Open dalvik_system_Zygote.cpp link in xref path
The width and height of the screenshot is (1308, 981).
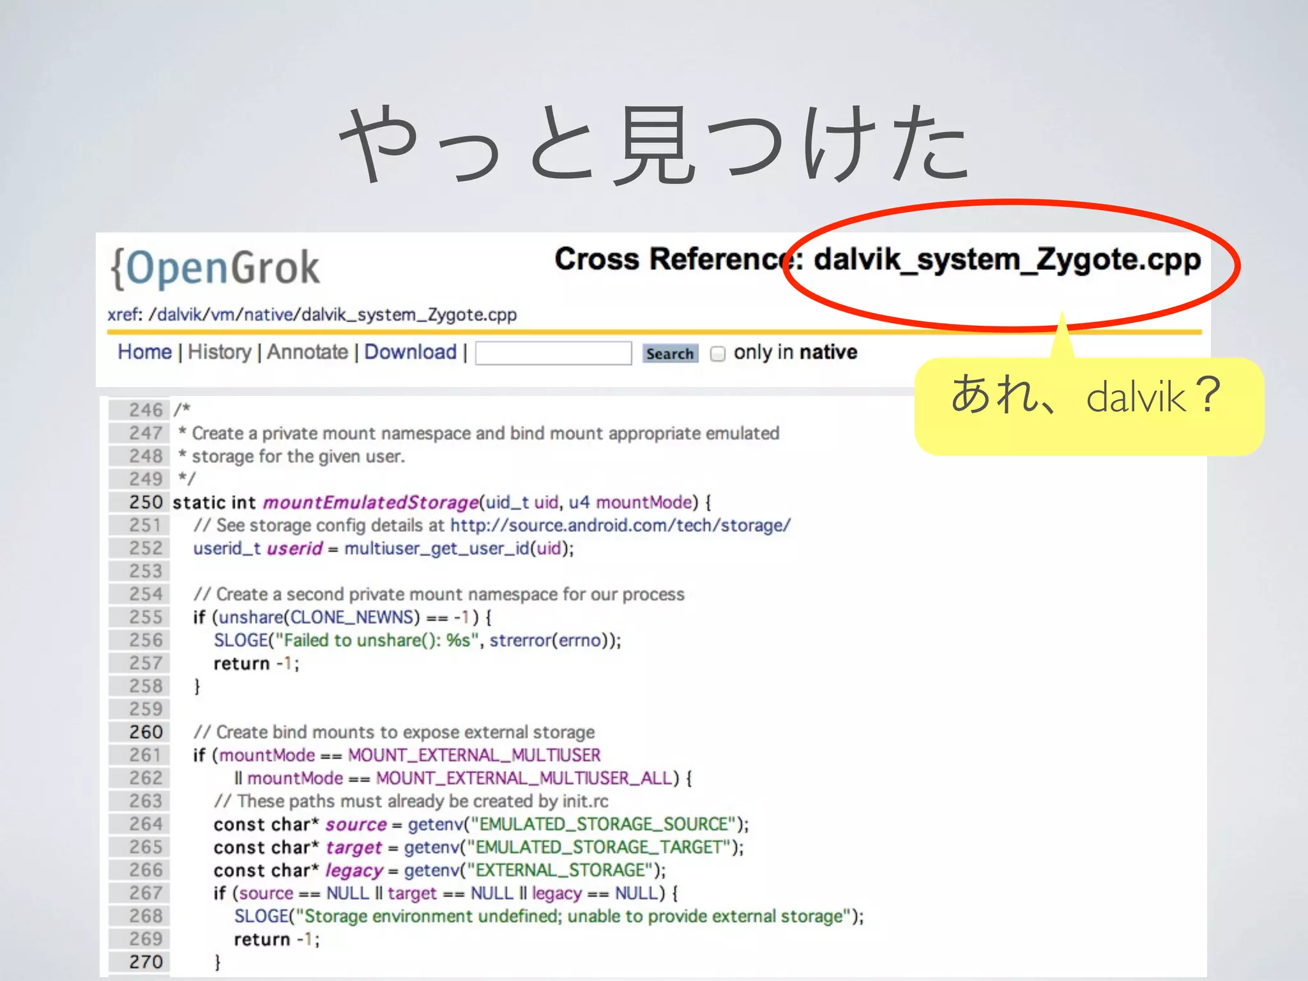[x=409, y=315]
